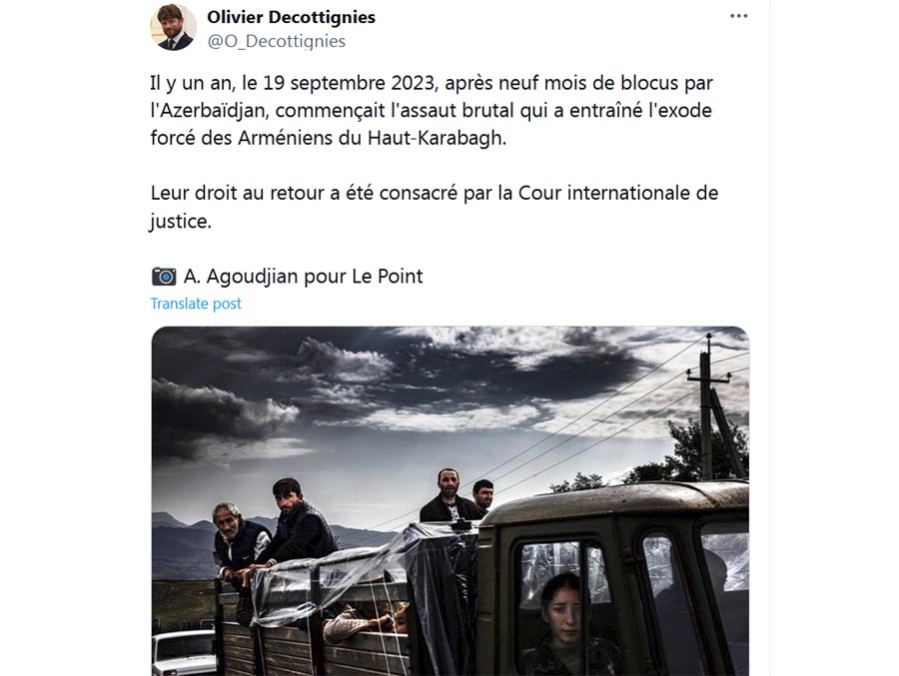
Task: Click the word "l'Azerbaïdjan" in the post
Action: point(210,111)
